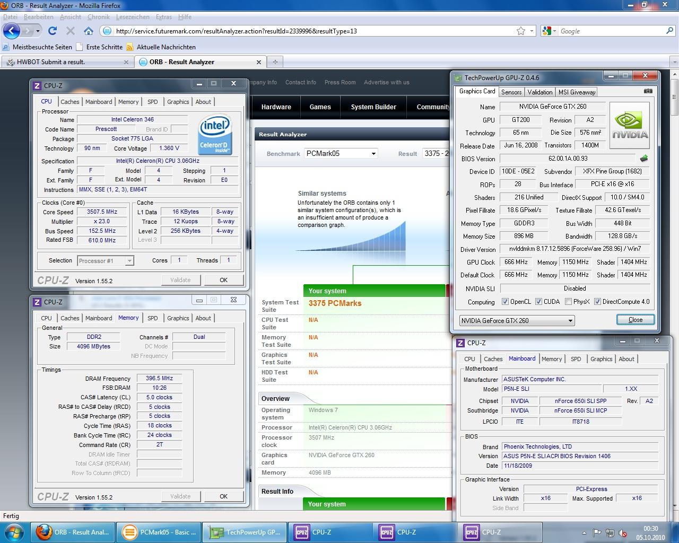The height and width of the screenshot is (543, 679).
Task: Click OK in the CPU-Z CPU window
Action: coord(223,280)
